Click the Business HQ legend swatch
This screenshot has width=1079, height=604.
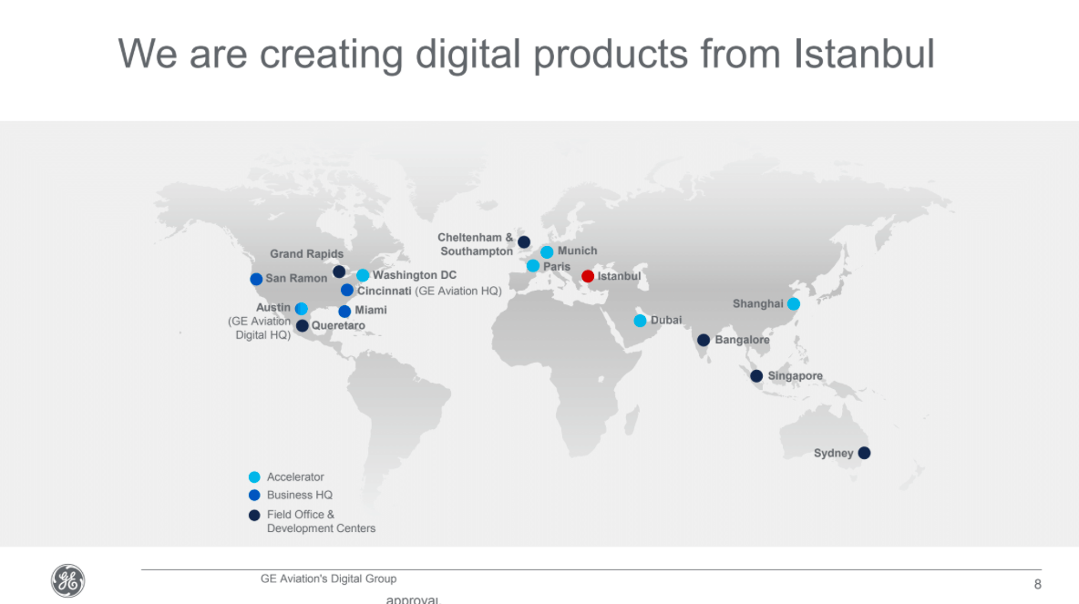coord(254,496)
